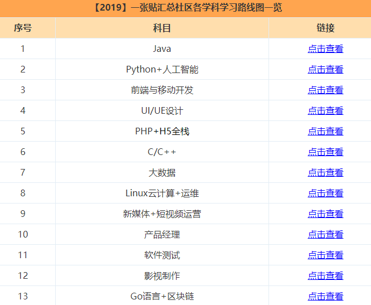Select the 软件测试 subject cell
371x305 pixels.
tap(162, 255)
